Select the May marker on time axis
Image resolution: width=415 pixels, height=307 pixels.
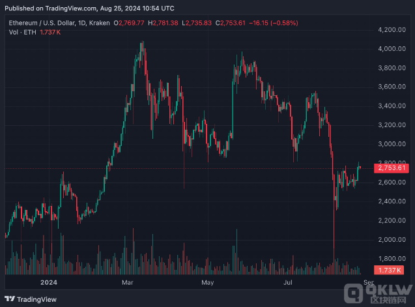click(x=208, y=282)
